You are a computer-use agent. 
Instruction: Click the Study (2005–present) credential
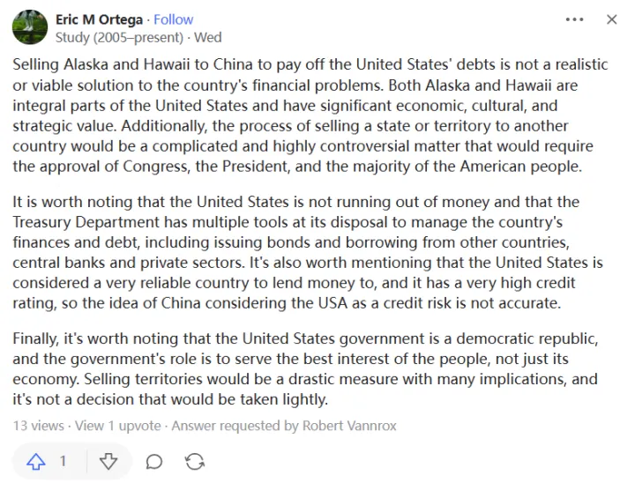coord(119,37)
